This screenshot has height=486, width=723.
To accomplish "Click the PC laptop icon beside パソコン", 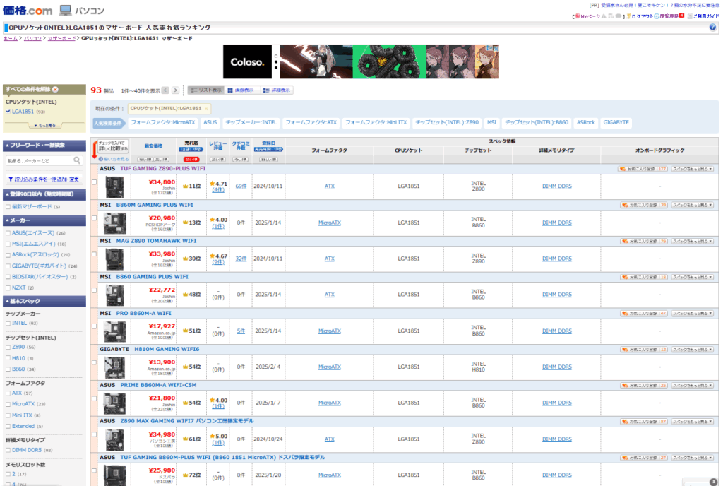I will coord(66,10).
